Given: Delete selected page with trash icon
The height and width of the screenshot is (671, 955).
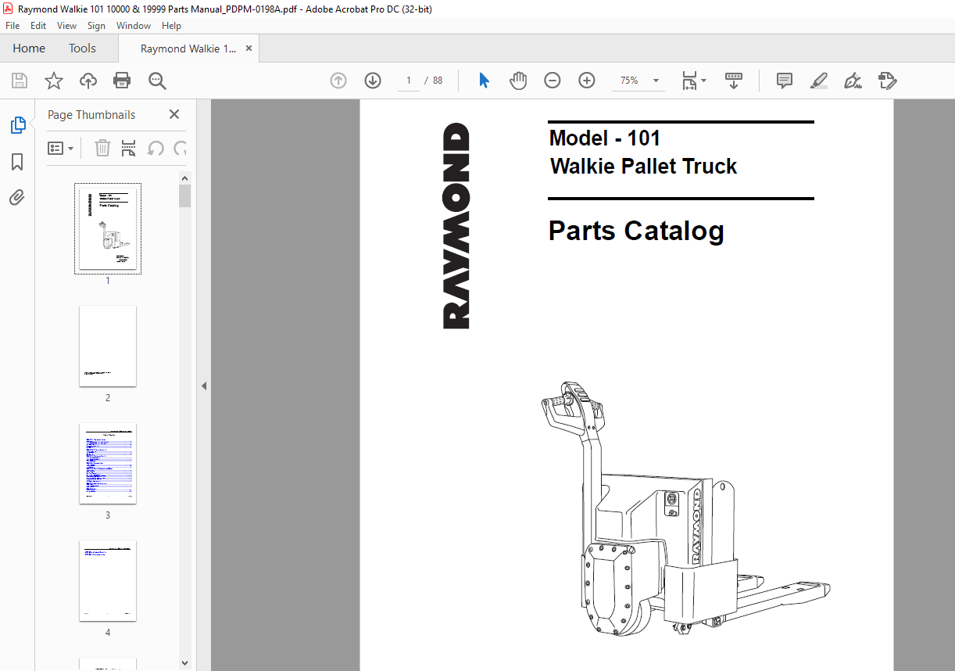Looking at the screenshot, I should [102, 148].
